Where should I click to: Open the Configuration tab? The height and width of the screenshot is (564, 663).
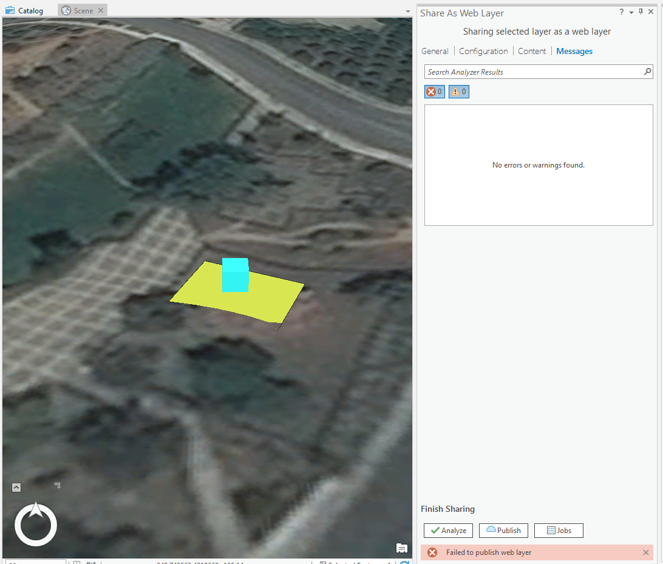pyautogui.click(x=483, y=51)
